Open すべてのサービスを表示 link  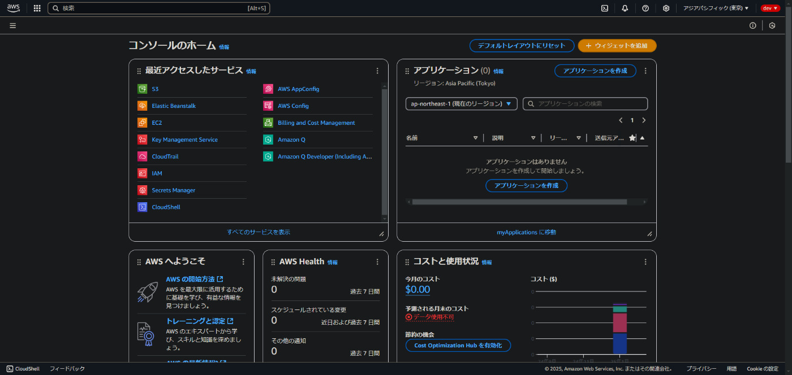point(259,232)
